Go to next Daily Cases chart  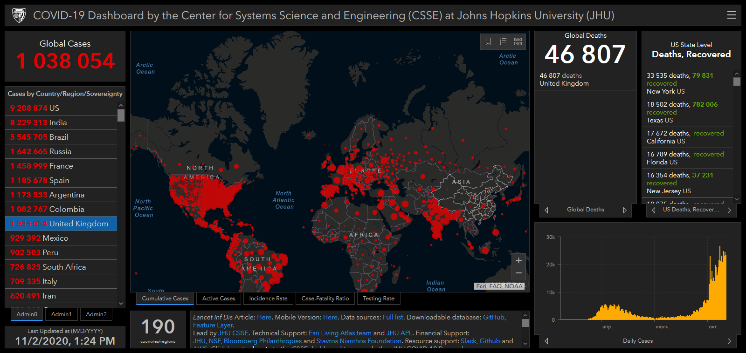click(729, 341)
